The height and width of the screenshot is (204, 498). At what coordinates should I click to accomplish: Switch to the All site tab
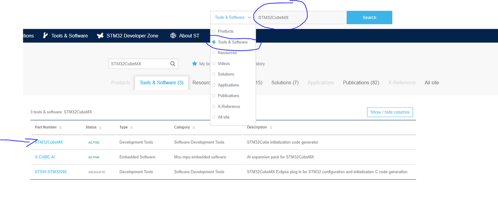(432, 82)
